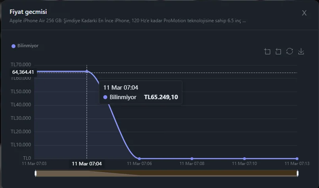The height and width of the screenshot is (188, 319).
Task: Click the 11 Mar 07:03 axis label
Action: tap(34, 163)
